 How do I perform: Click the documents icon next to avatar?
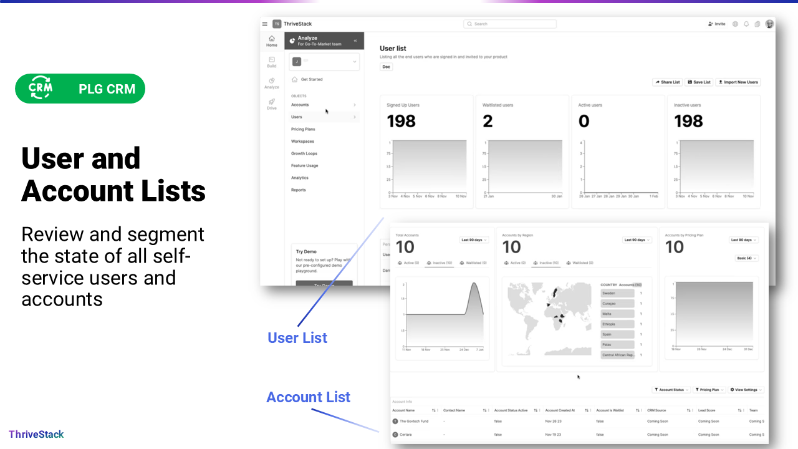click(757, 24)
